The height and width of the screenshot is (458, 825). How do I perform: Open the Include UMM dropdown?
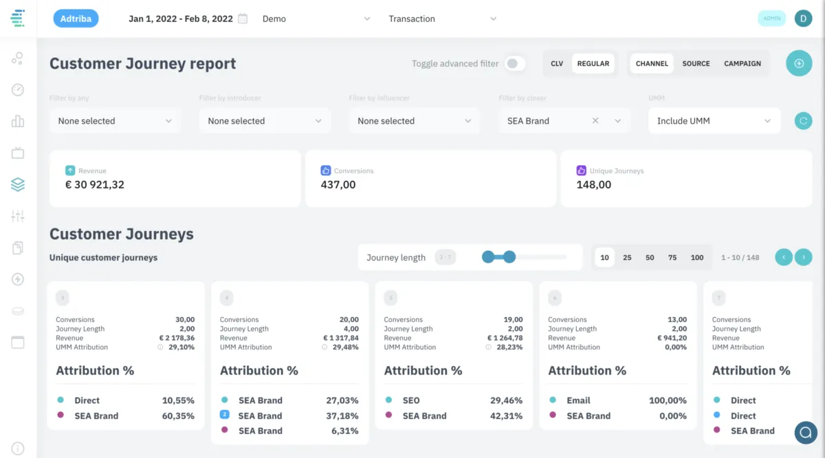point(714,121)
